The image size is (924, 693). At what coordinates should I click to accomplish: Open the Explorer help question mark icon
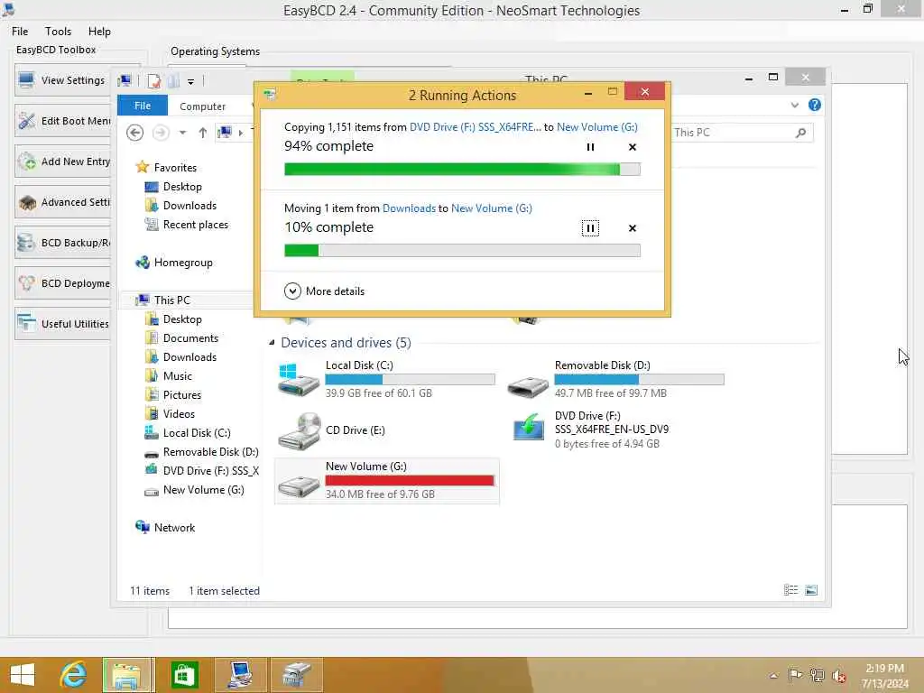(x=815, y=105)
